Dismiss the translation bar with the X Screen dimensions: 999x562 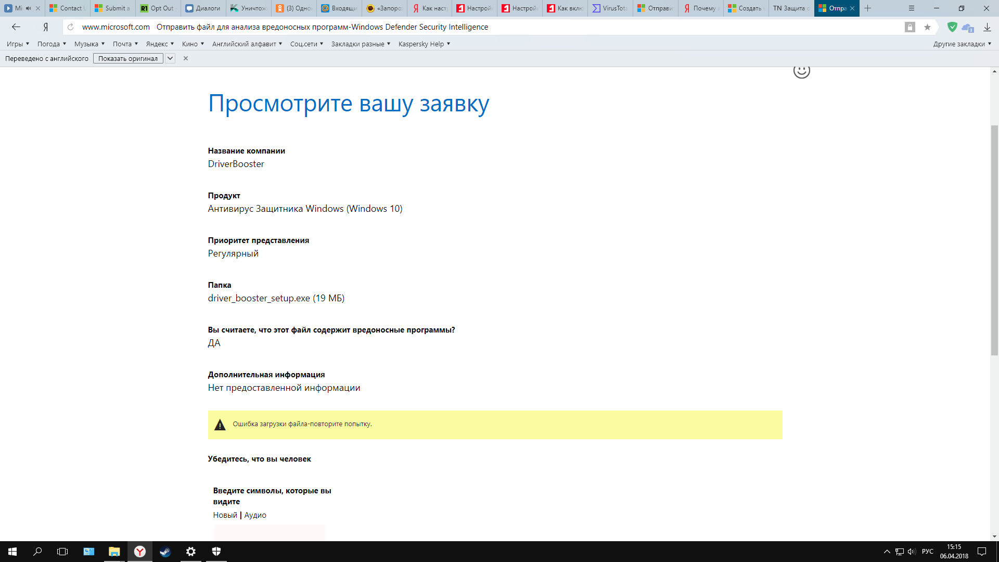point(186,58)
